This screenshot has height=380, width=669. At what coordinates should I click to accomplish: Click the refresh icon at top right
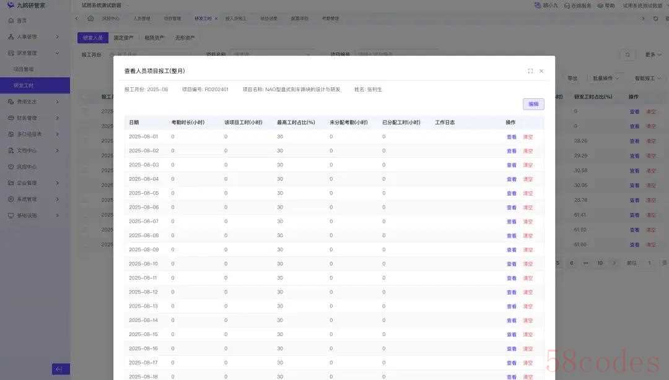(656, 19)
